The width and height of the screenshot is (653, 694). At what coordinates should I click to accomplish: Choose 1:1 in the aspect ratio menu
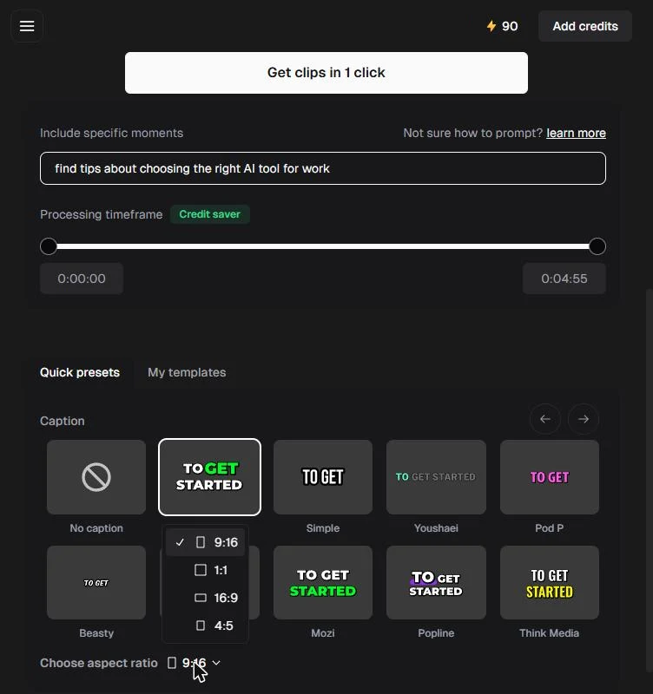click(x=205, y=570)
